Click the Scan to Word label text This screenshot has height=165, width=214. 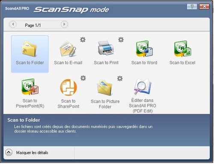point(144,62)
